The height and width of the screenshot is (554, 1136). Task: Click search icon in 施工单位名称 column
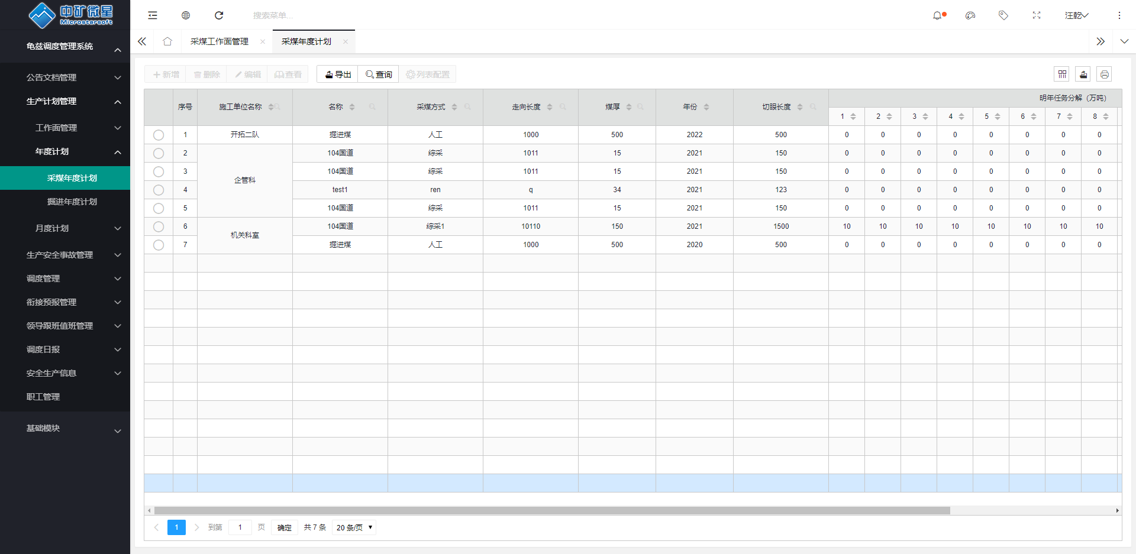point(277,107)
